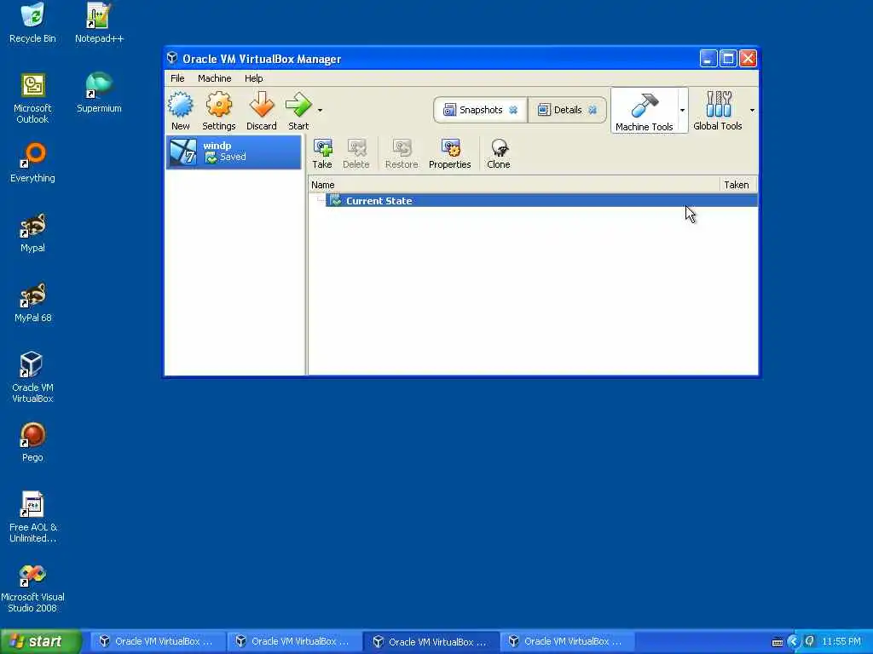Open the File menu
The height and width of the screenshot is (654, 873).
177,78
